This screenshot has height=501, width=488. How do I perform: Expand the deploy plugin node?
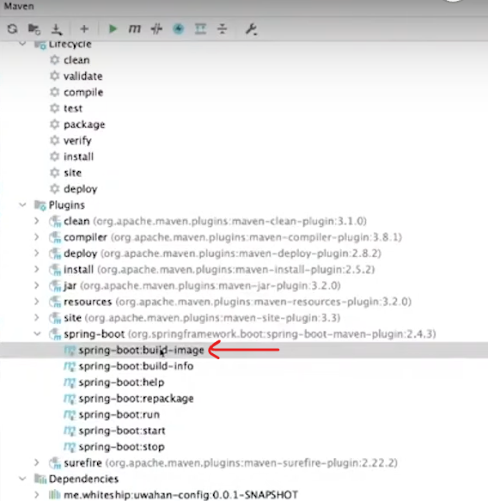(x=37, y=253)
